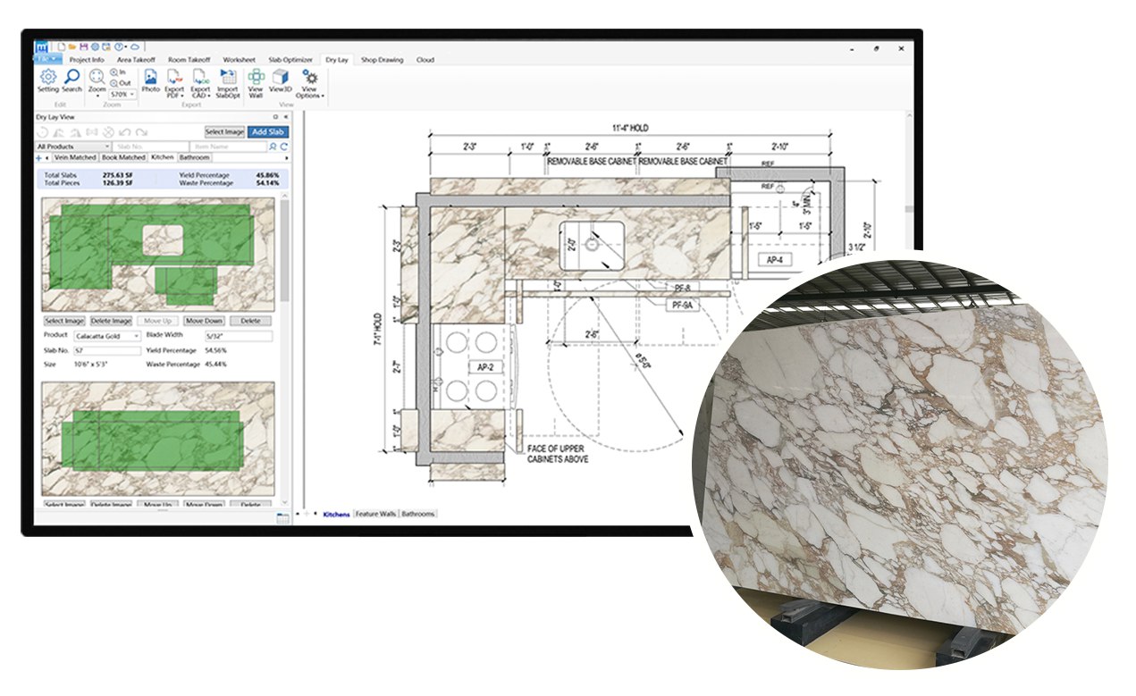This screenshot has width=1136, height=696.
Task: Click the rotate icon in Dry Lay toolbar
Action: point(41,131)
